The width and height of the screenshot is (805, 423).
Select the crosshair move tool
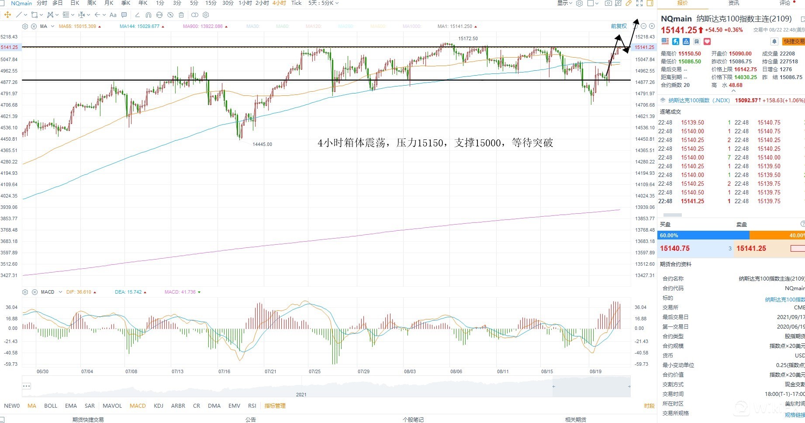click(x=7, y=15)
